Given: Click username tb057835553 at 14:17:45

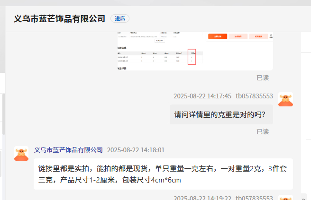Looking at the screenshot, I should pos(254,96).
